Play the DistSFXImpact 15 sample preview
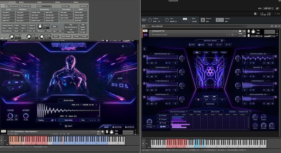Image resolution: width=281 pixels, height=153 pixels. coord(175,104)
